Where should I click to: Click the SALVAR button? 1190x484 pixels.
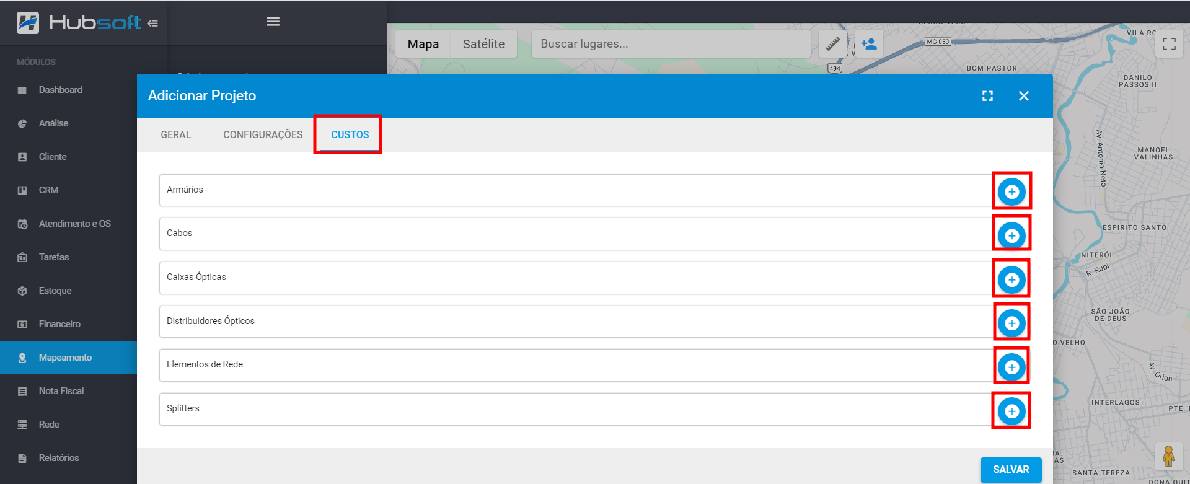point(1011,470)
